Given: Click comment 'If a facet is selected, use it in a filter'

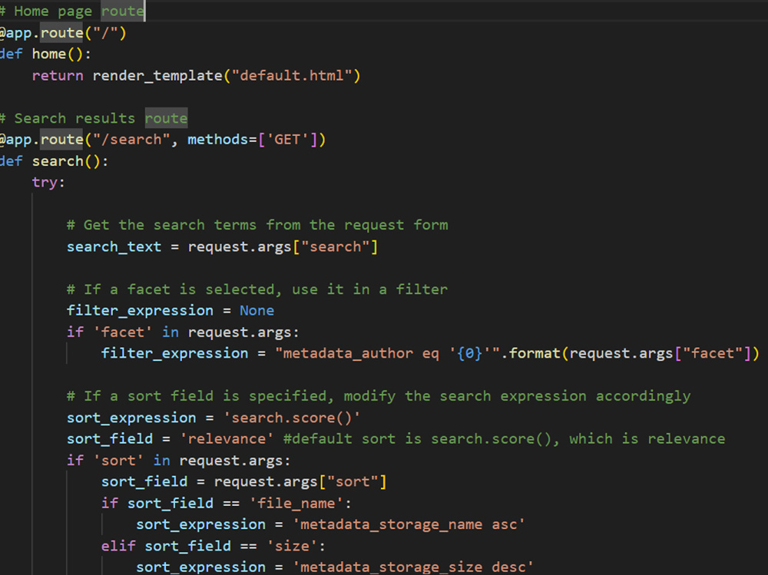Looking at the screenshot, I should coord(257,289).
